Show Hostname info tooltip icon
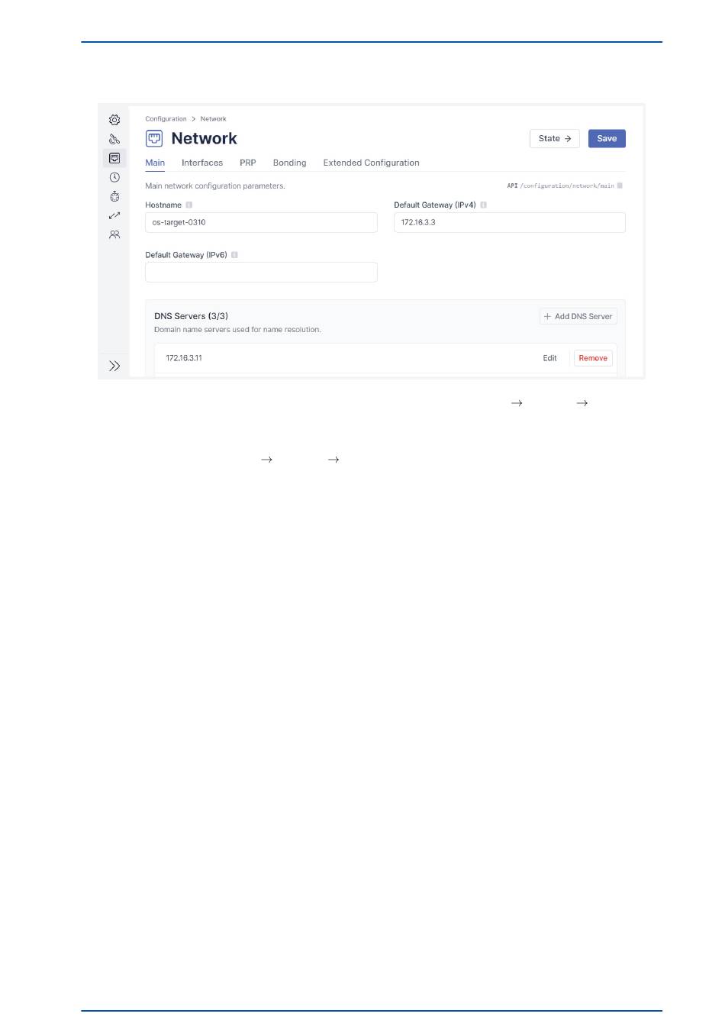 pos(189,205)
